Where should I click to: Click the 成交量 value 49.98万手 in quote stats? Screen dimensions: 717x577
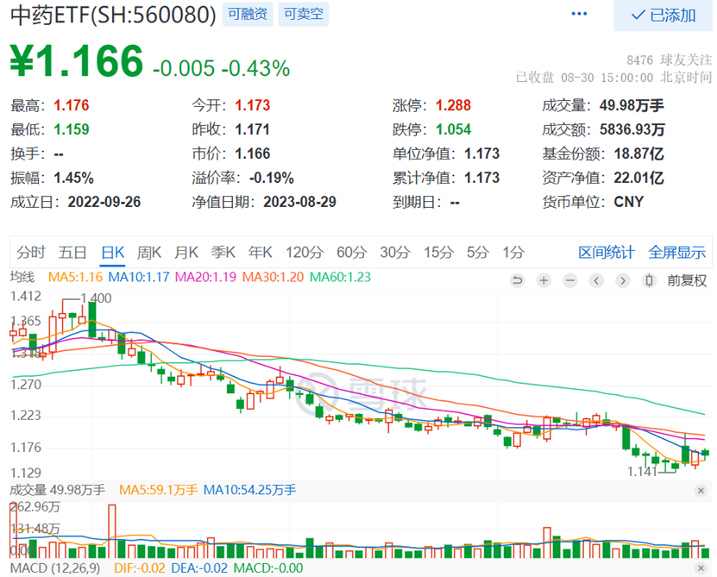coord(632,105)
